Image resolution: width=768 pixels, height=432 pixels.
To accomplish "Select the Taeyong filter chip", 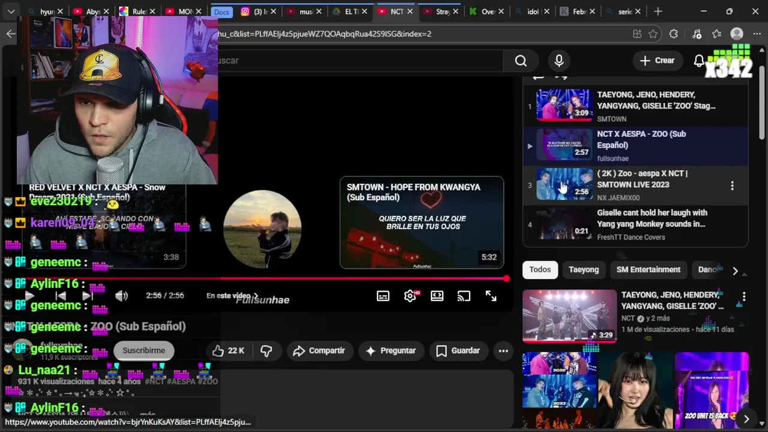I will coord(584,270).
